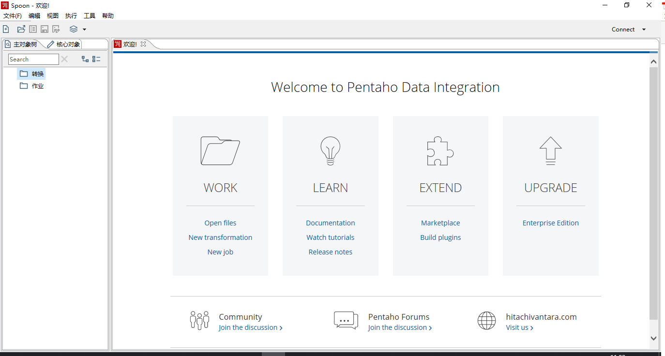Image resolution: width=665 pixels, height=356 pixels.
Task: Restore down the Spoon window
Action: tap(627, 5)
